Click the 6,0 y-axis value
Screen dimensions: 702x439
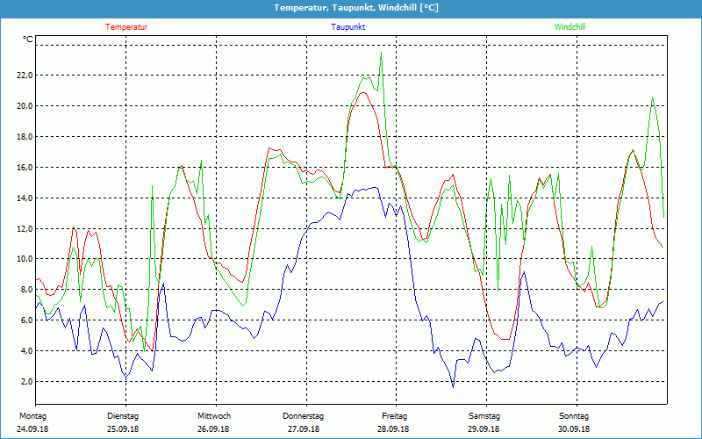27,320
